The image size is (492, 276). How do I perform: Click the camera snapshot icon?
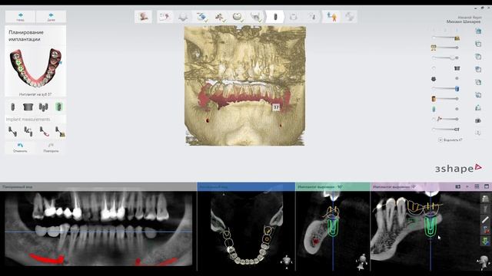click(x=478, y=120)
